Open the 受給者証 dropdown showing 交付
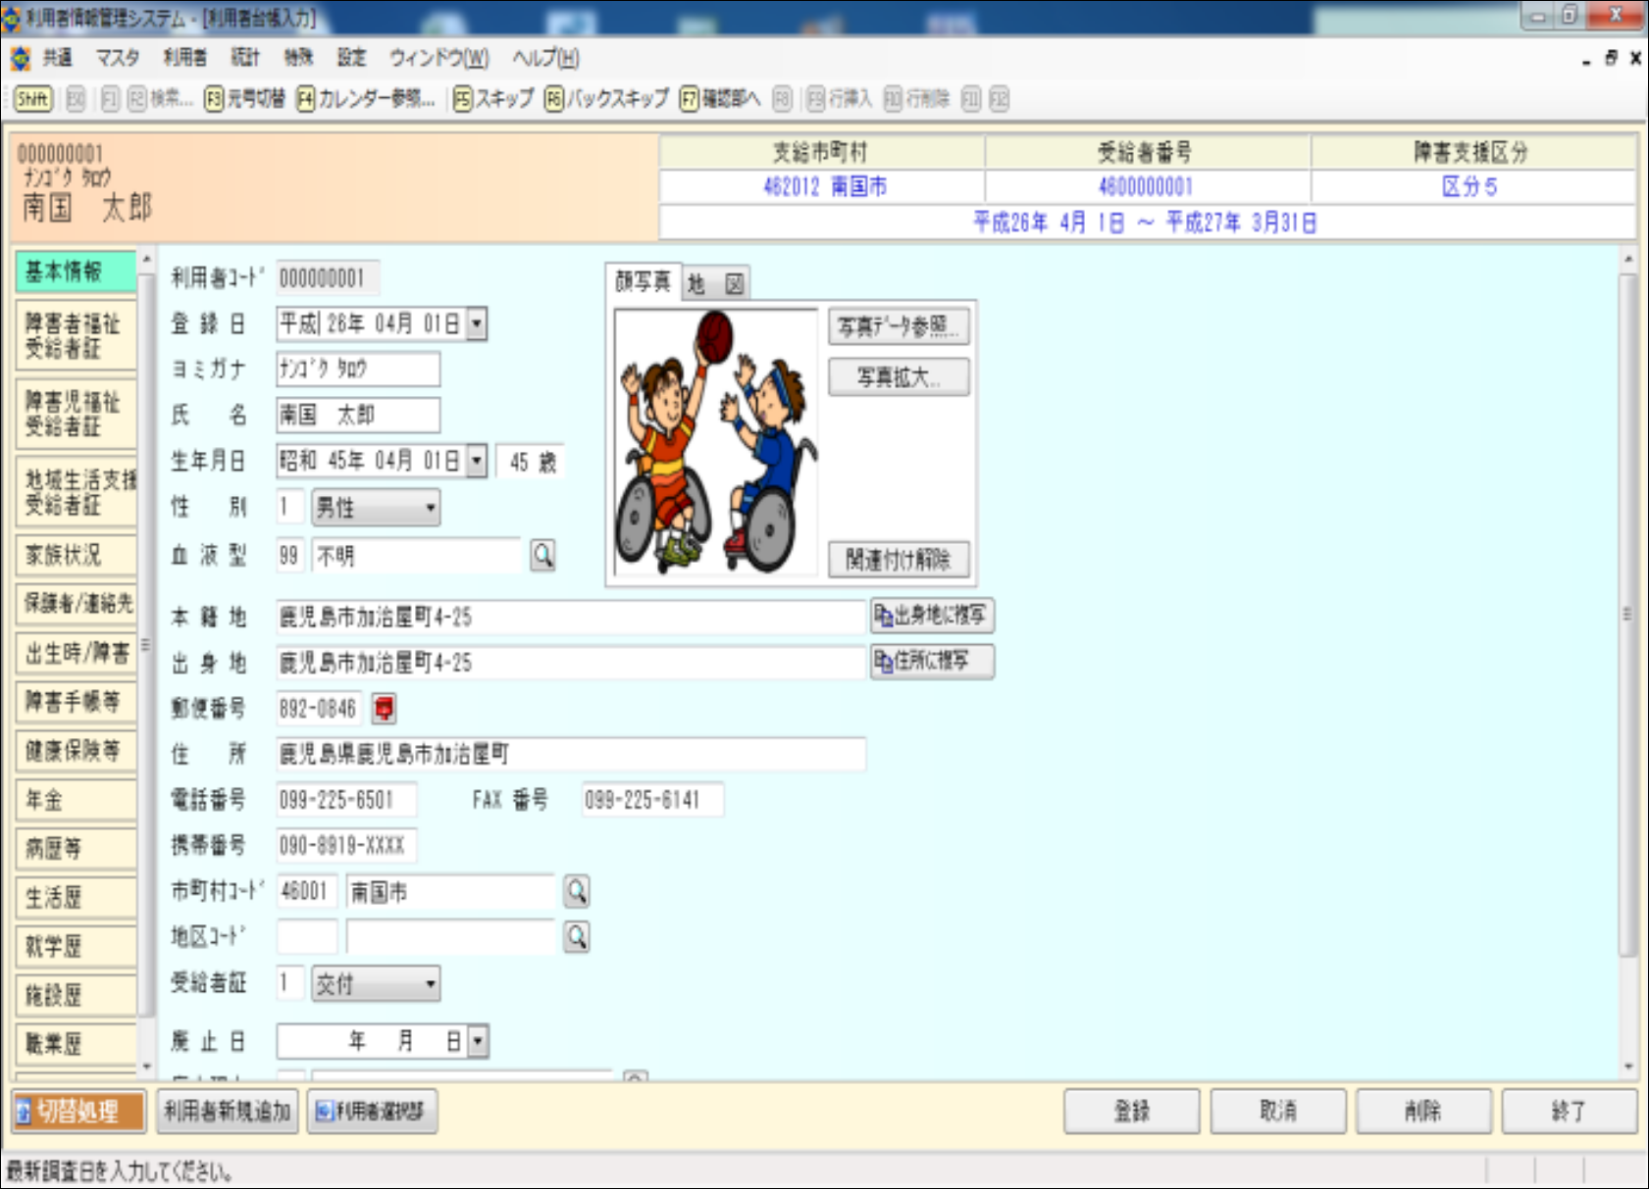Screen dimensions: 1649x1190 point(430,983)
